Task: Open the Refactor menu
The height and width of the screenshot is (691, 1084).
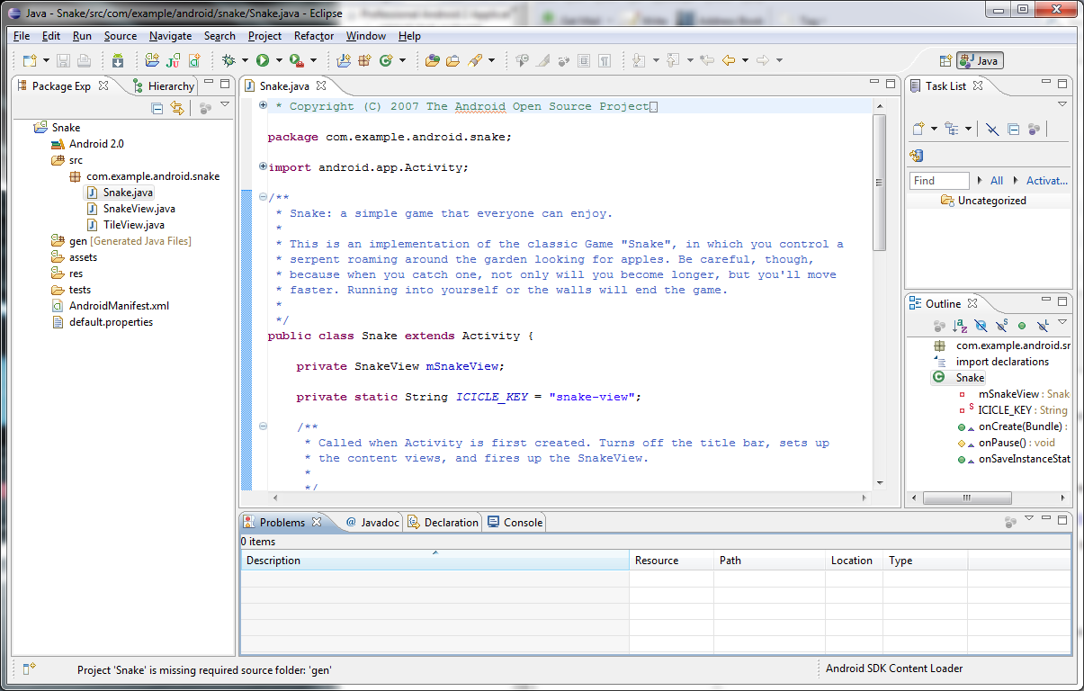Action: (314, 36)
